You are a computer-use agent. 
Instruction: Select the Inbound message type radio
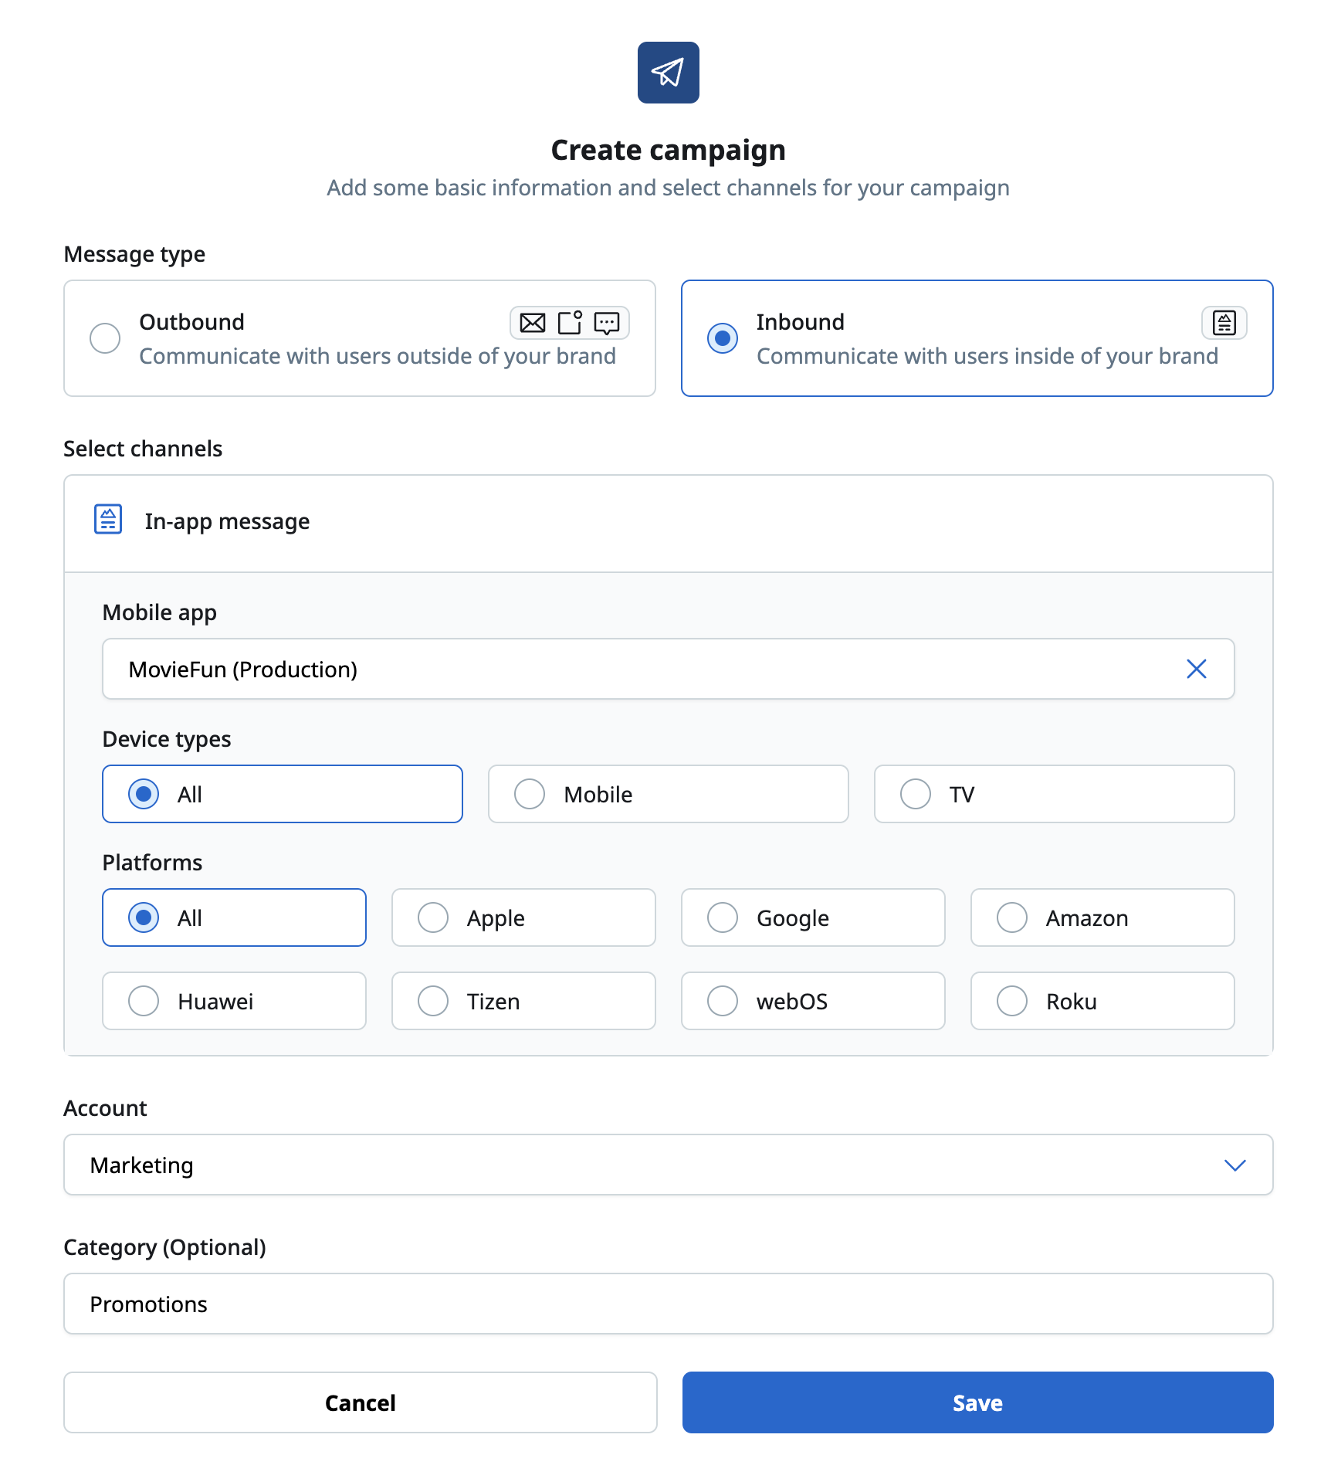tap(723, 338)
